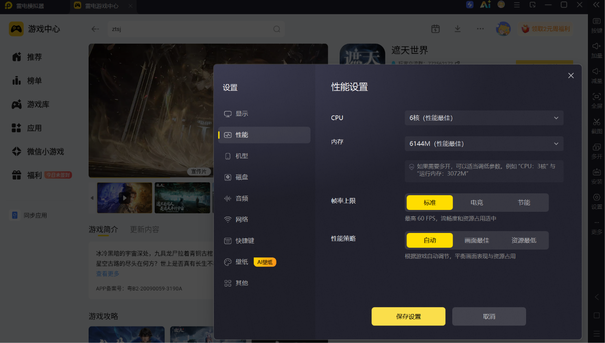Go back with the left arrow beside search
This screenshot has height=343, width=605.
95,29
